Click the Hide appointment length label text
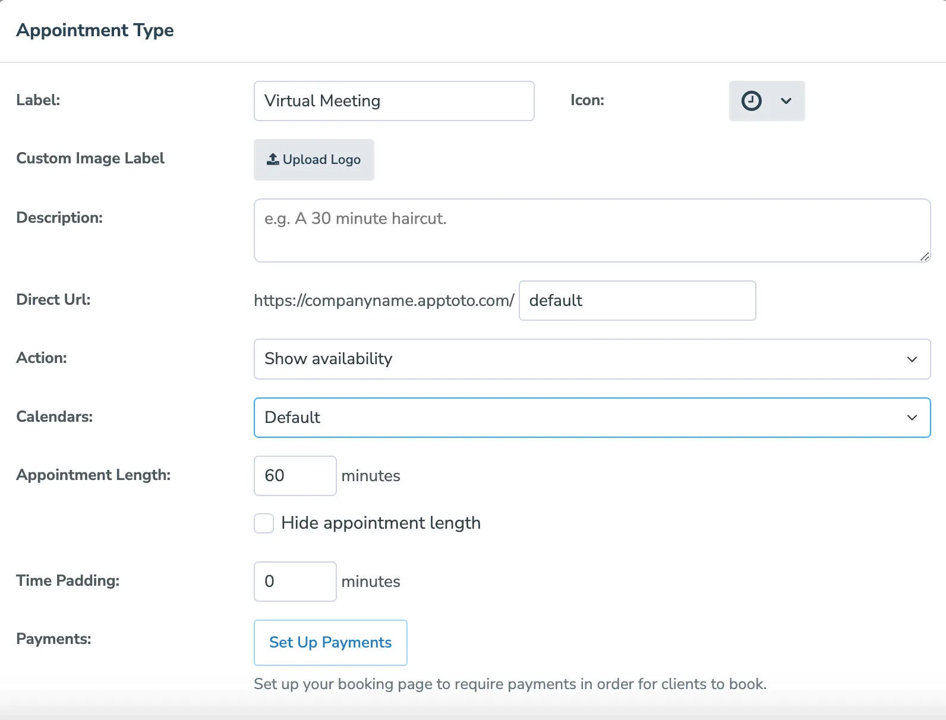This screenshot has width=946, height=720. 381,523
